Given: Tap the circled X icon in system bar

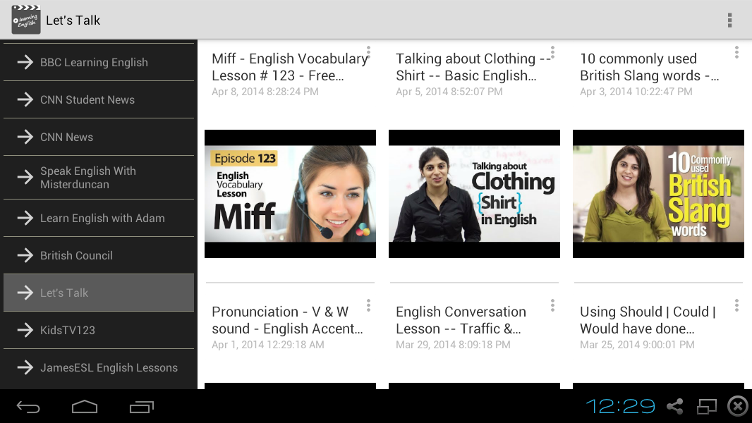Looking at the screenshot, I should [x=737, y=406].
